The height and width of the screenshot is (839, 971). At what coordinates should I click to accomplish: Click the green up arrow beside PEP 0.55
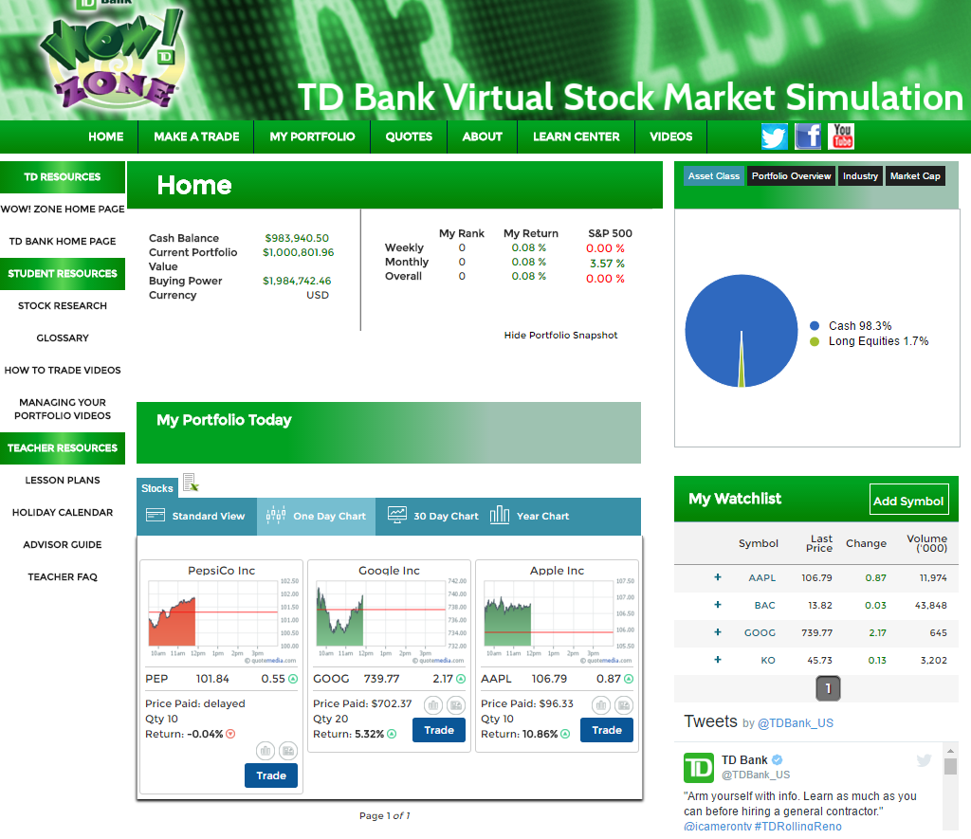point(293,679)
